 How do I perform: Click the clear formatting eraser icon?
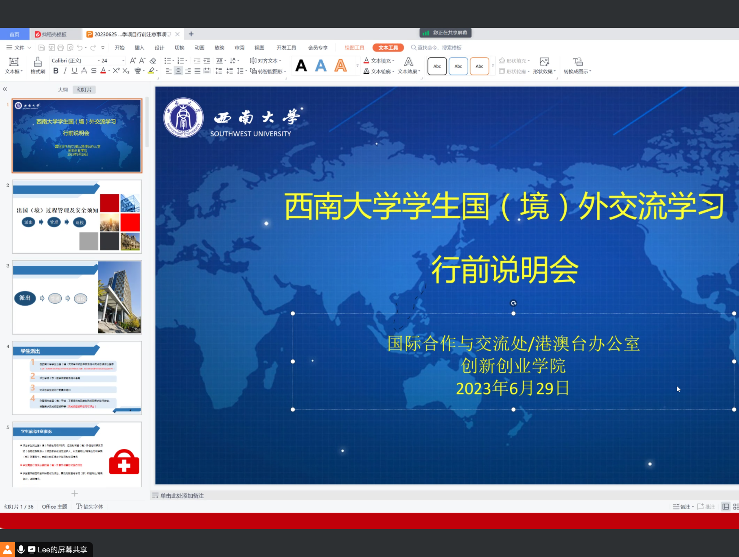tap(153, 61)
